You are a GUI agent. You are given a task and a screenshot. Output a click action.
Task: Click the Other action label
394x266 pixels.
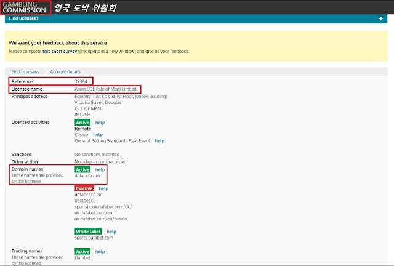pos(25,162)
